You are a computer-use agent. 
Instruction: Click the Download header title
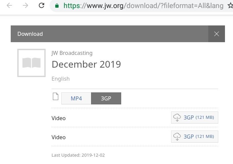coord(30,34)
